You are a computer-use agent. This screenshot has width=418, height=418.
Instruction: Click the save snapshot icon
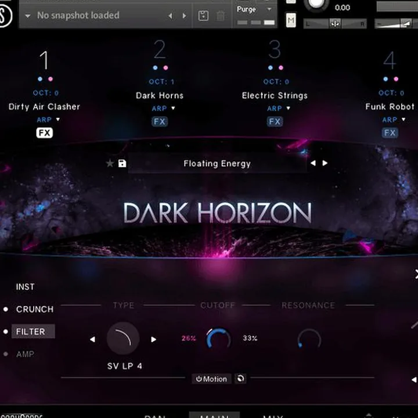pos(203,16)
